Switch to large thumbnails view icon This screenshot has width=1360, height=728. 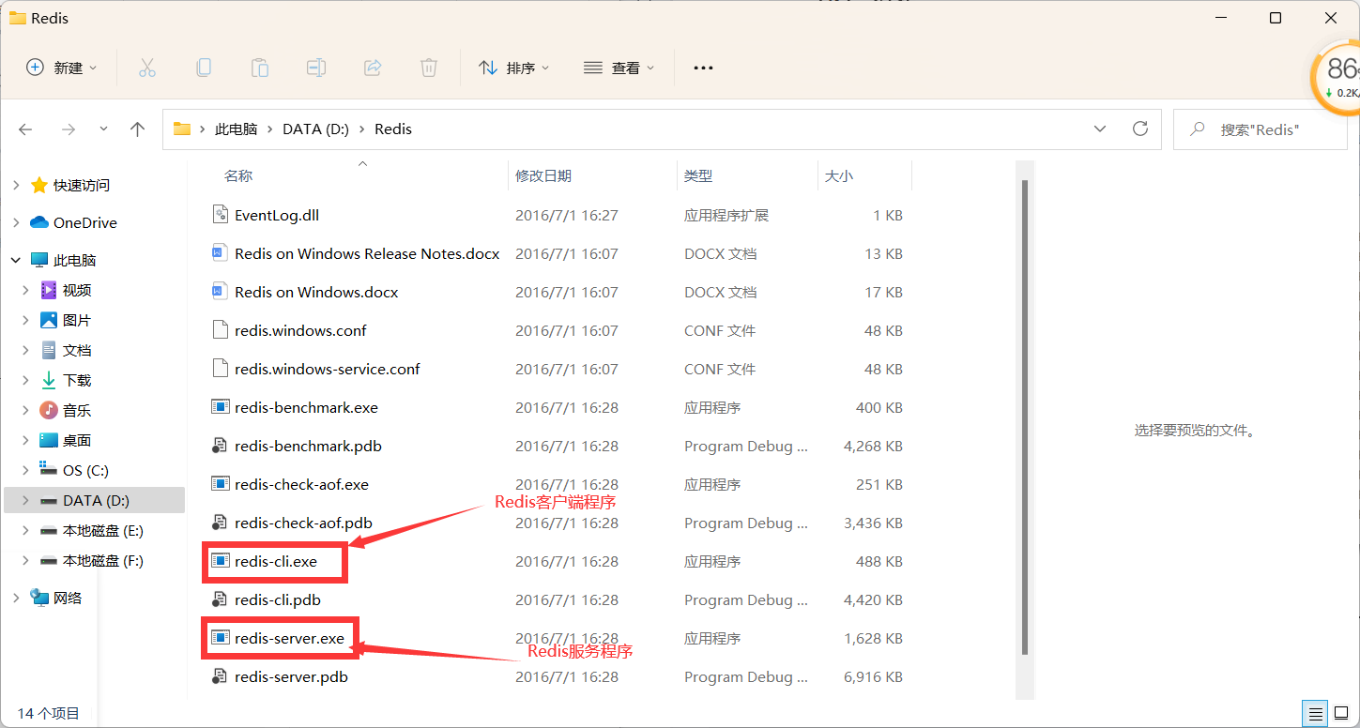coord(1342,713)
